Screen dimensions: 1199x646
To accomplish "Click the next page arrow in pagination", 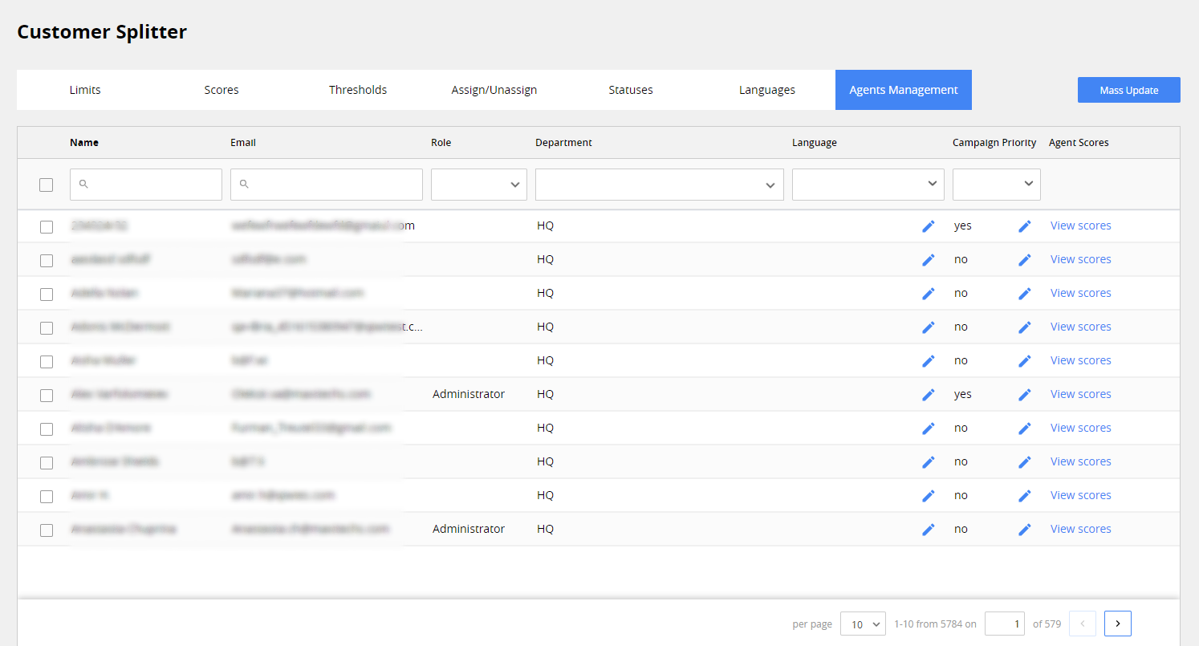I will pyautogui.click(x=1117, y=623).
